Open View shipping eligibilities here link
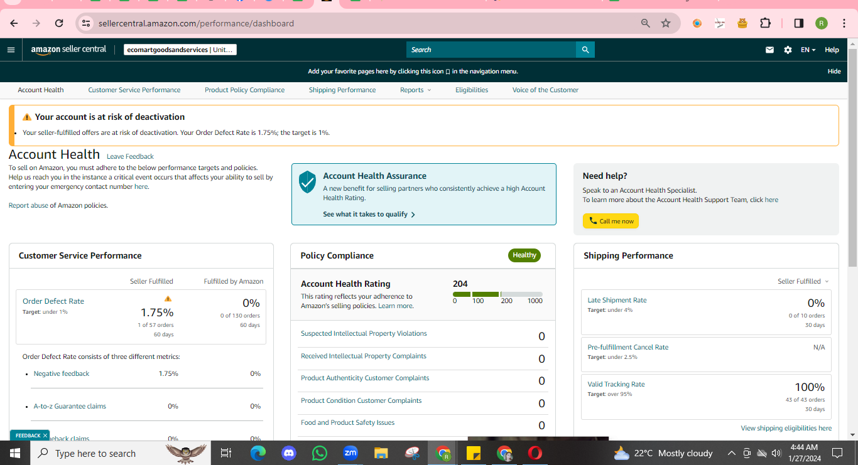The height and width of the screenshot is (465, 858). coord(786,428)
